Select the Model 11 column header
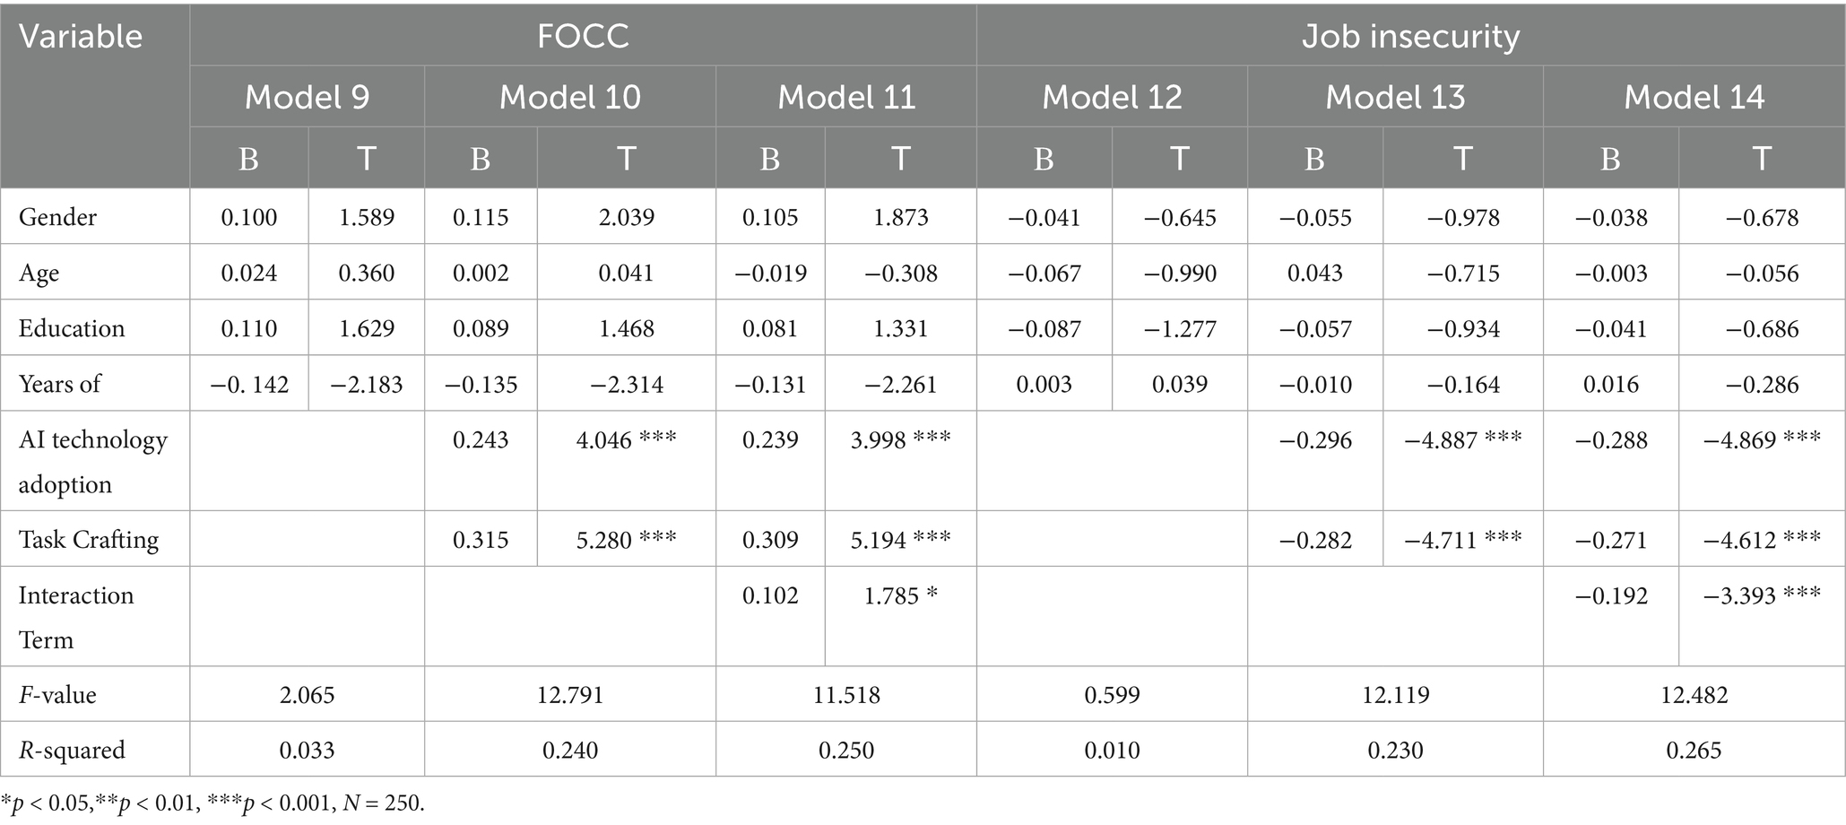The height and width of the screenshot is (825, 1846). pos(846,97)
